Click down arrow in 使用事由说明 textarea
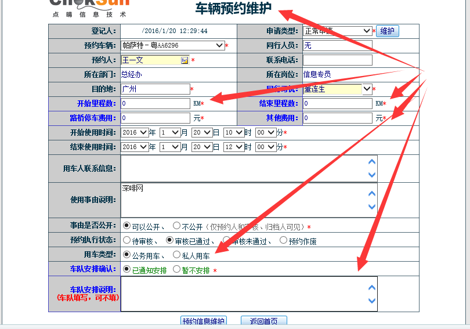This screenshot has width=470, height=329. [372, 207]
